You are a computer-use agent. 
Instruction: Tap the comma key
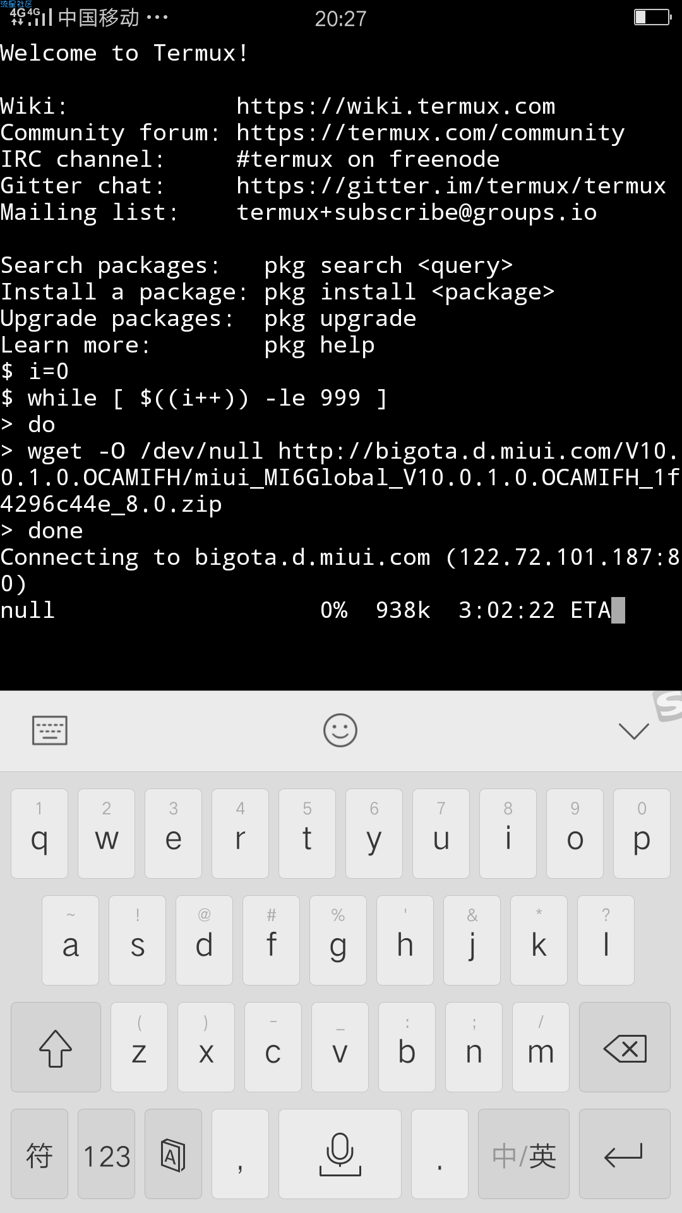[240, 1154]
